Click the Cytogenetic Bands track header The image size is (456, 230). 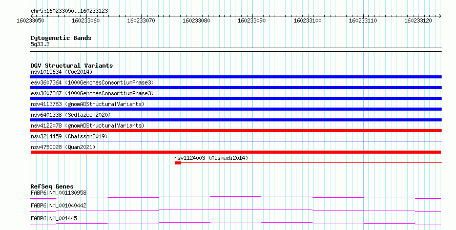point(61,38)
